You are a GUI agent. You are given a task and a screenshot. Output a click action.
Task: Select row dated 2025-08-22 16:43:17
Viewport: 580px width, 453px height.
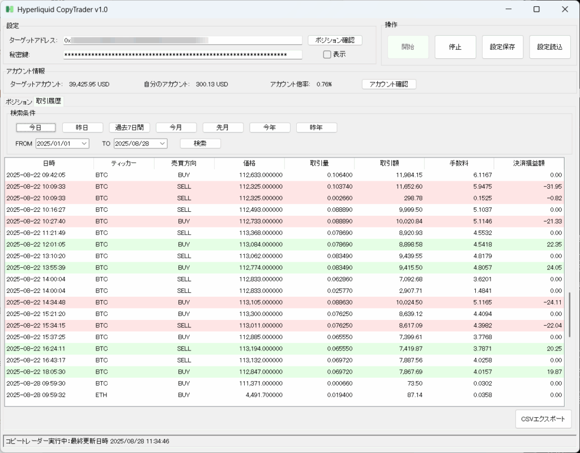click(x=284, y=360)
